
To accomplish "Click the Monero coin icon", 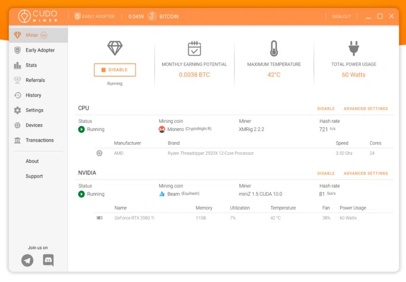I will pyautogui.click(x=162, y=129).
